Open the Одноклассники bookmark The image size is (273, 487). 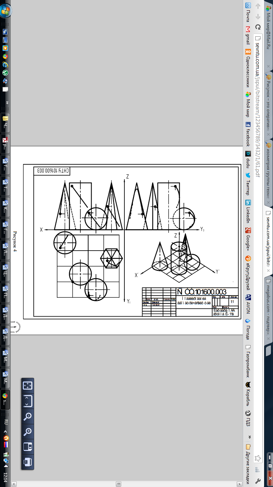[248, 68]
